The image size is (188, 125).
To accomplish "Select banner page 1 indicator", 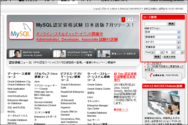I will coord(123,19).
